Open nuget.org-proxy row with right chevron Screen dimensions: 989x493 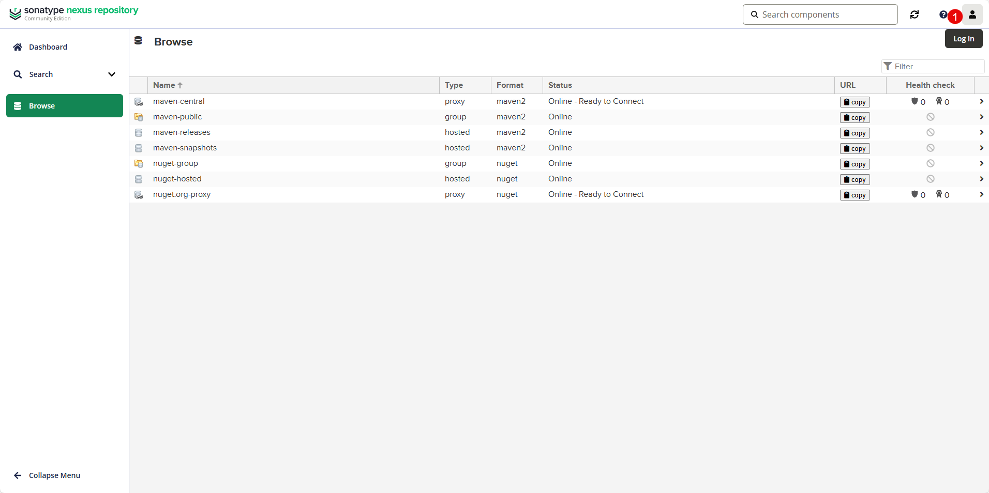(x=981, y=195)
